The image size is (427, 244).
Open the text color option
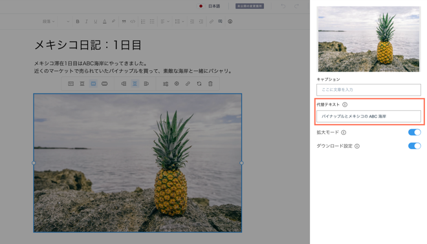(x=105, y=21)
